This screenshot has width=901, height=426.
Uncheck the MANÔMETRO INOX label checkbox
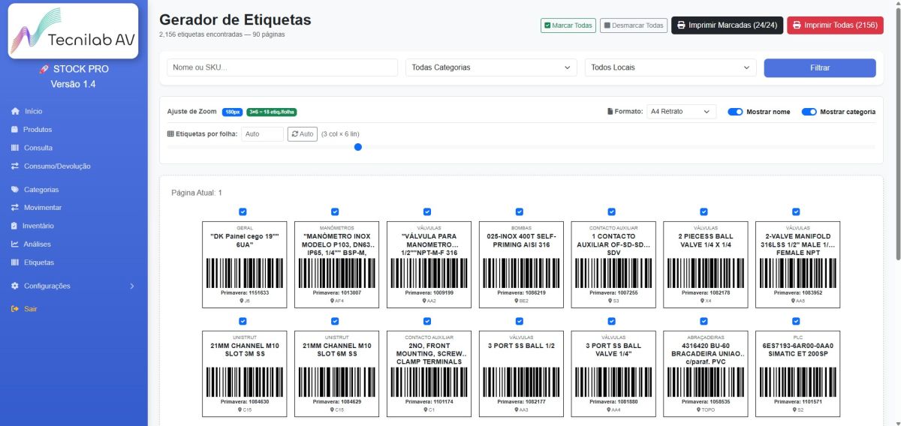click(335, 212)
